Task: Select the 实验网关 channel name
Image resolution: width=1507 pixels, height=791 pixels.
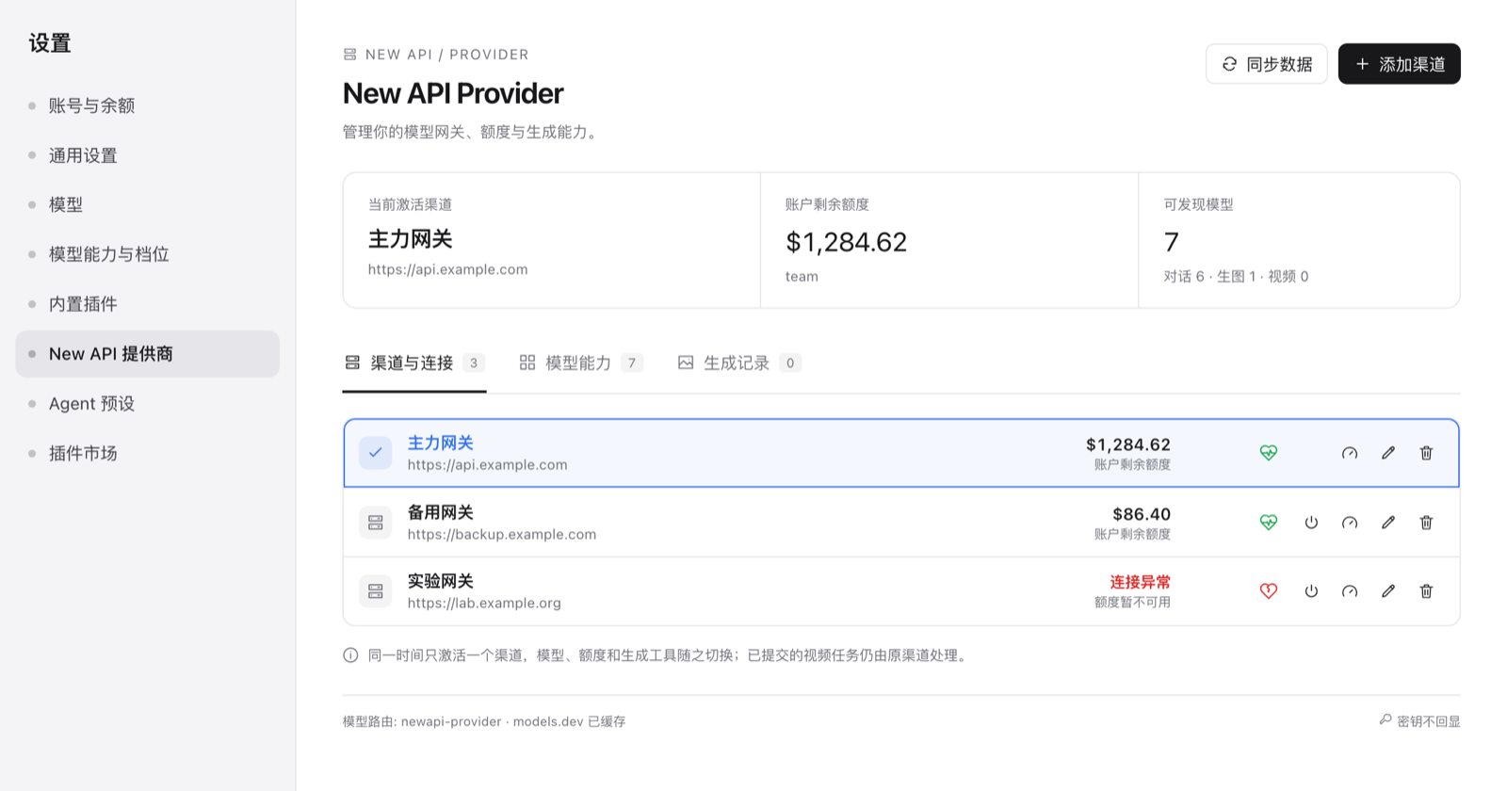Action: (440, 581)
